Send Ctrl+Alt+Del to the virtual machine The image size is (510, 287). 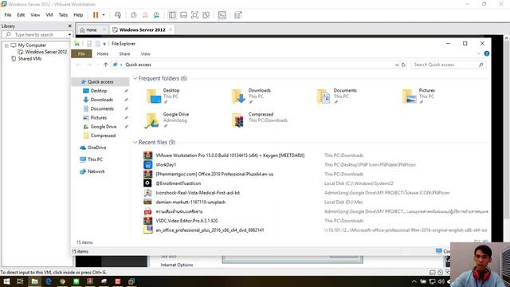(118, 15)
